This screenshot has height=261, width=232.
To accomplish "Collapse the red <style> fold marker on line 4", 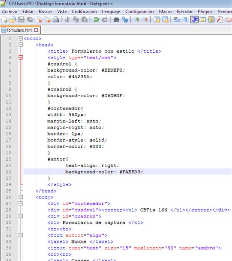I will click(21, 57).
